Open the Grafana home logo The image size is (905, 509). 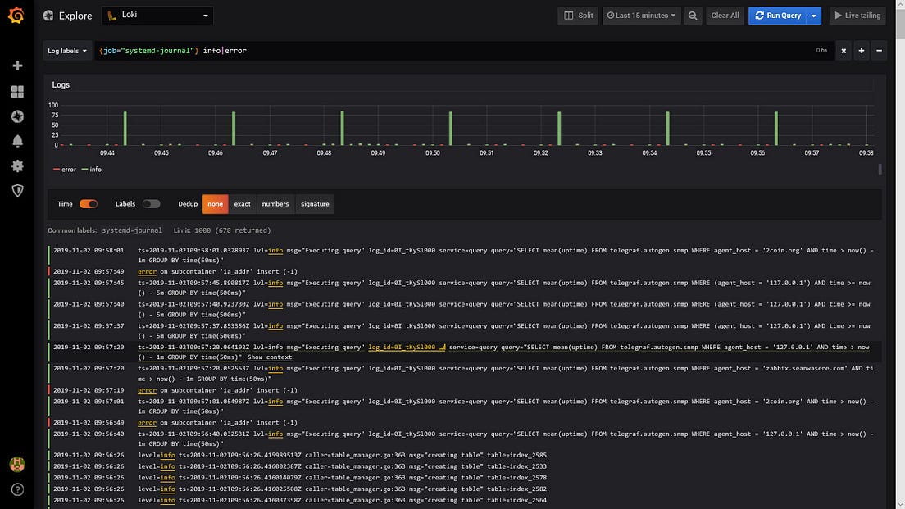16,16
